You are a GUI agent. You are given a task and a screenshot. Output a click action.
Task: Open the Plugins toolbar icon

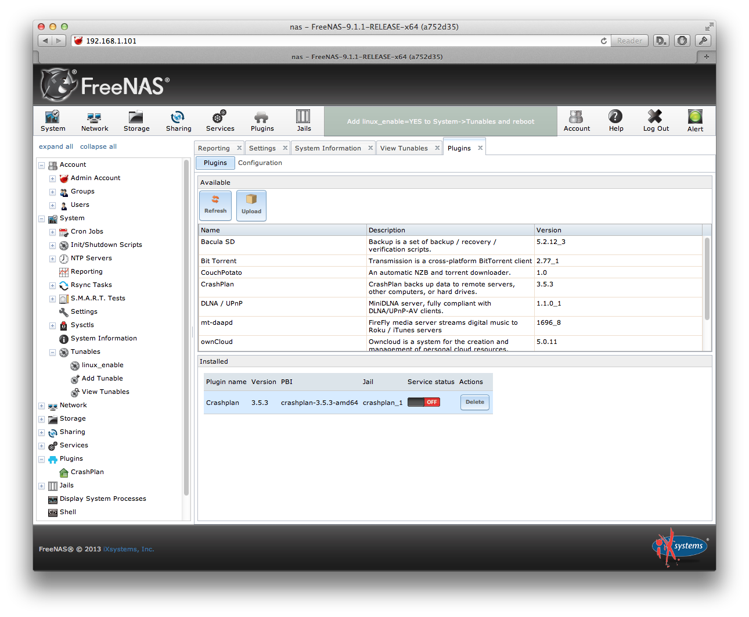(262, 121)
